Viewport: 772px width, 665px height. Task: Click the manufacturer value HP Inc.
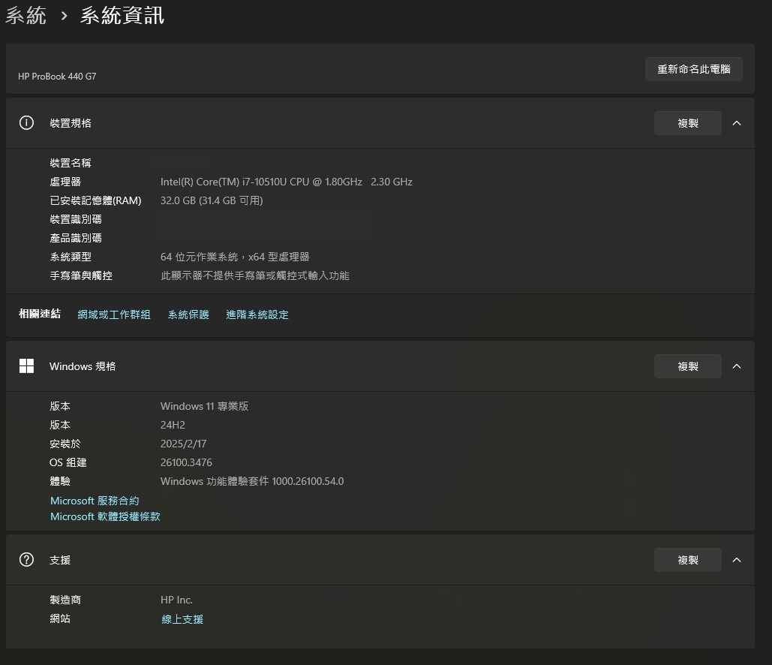point(176,600)
